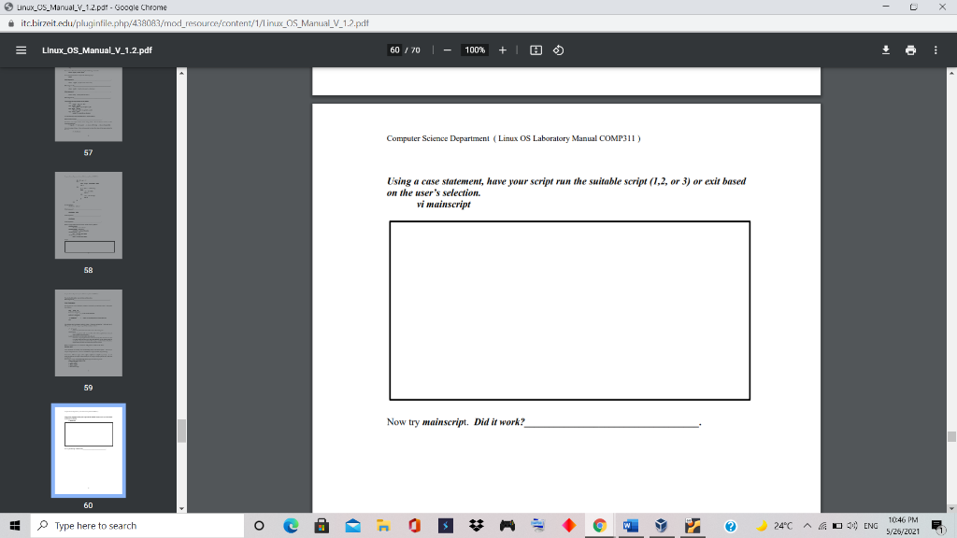957x538 pixels.
Task: Switch to Google Chrome on taskbar
Action: (x=599, y=525)
